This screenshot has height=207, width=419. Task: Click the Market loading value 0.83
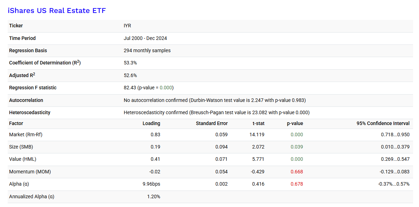(x=156, y=135)
